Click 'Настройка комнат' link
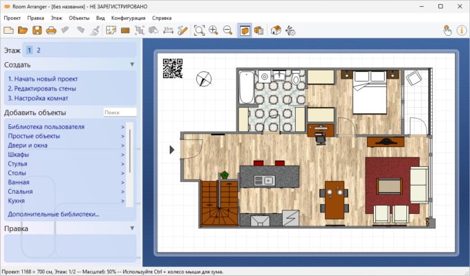This screenshot has width=470, height=276. pos(38,98)
